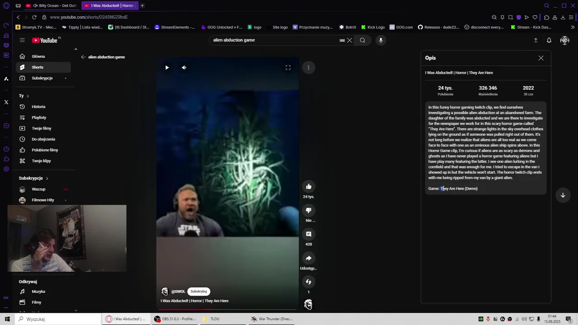Select Shorts in the sidebar

pos(43,67)
